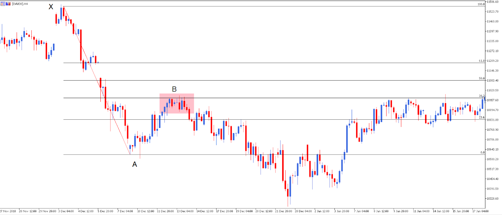Screen dimensions: 502x215
Task: Click the 19 Dec 04:00 time label
Action: point(244,211)
